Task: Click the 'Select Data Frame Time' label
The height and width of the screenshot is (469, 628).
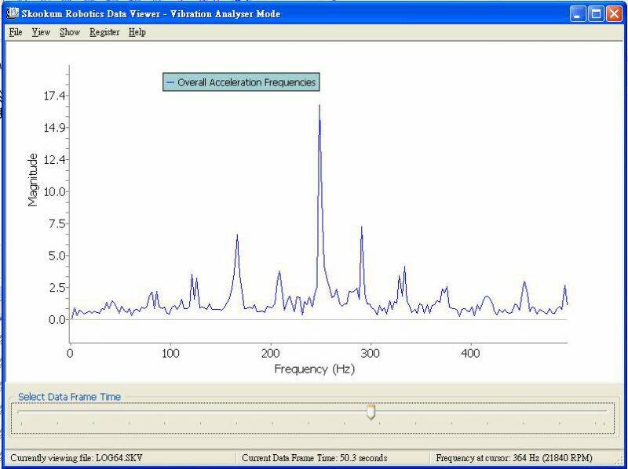Action: coord(69,397)
